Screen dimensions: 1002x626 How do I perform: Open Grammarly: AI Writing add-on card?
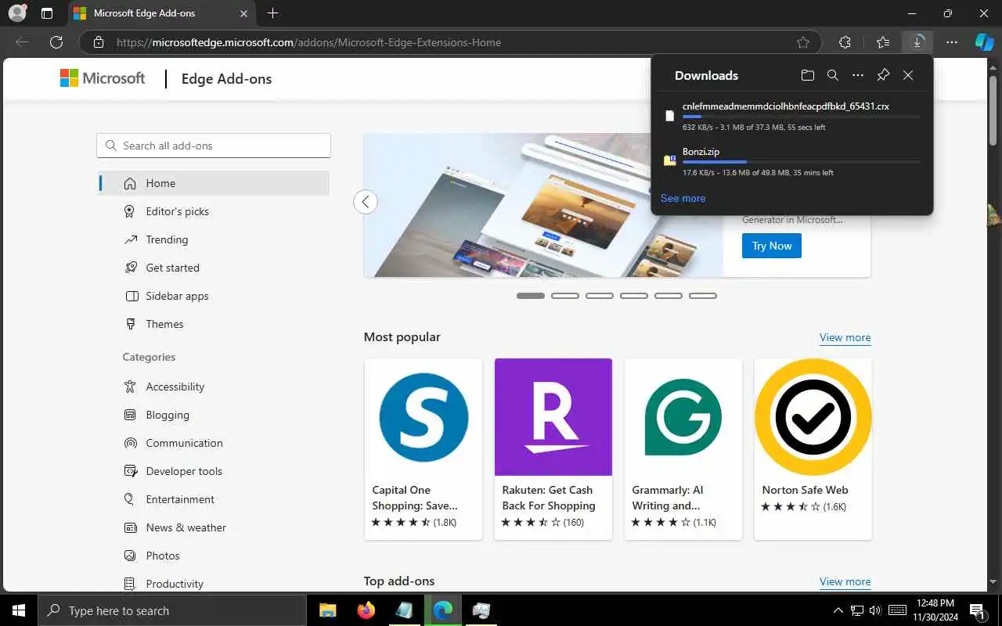(683, 449)
